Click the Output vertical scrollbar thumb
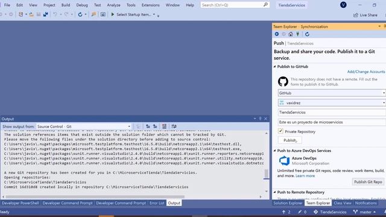This screenshot has height=217, width=386. coord(266,174)
